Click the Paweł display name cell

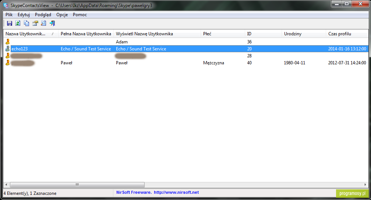pos(121,63)
